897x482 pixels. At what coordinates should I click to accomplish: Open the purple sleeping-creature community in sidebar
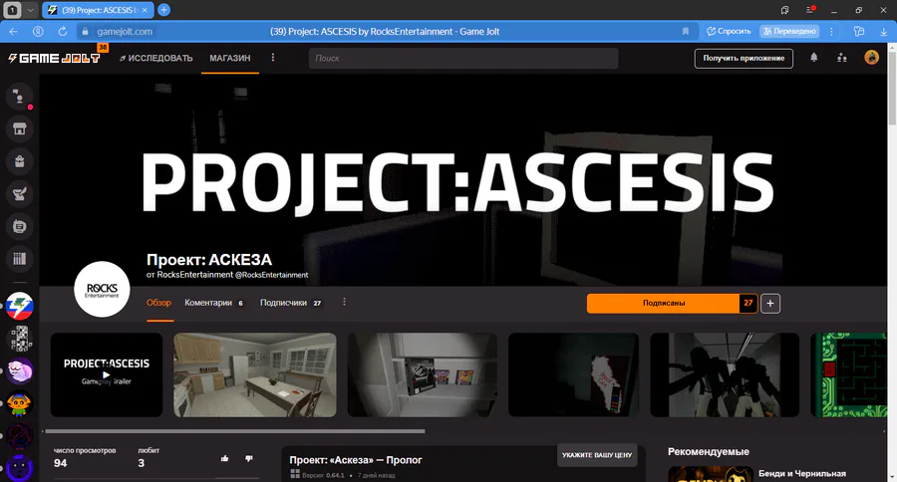[20, 371]
